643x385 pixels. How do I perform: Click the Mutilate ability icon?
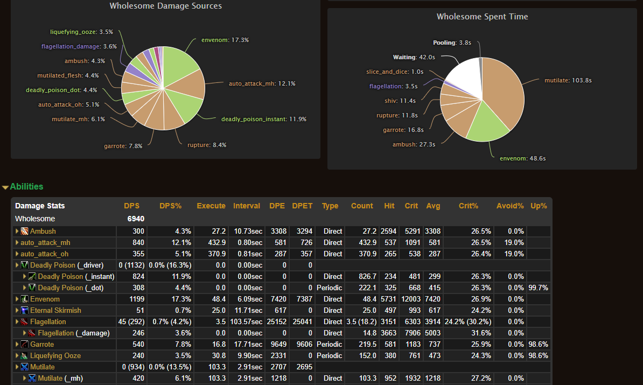coord(25,367)
